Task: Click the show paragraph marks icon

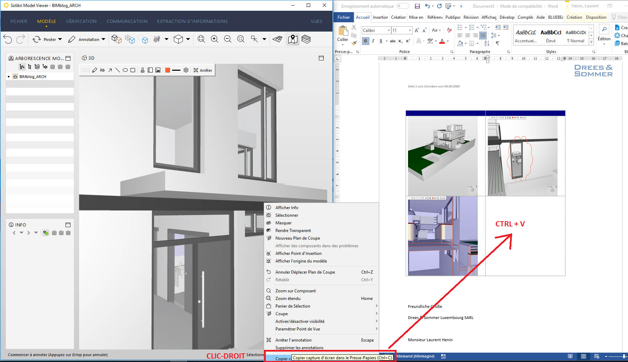Action: [498, 43]
